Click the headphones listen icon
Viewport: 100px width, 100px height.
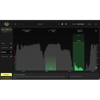click(x=96, y=31)
